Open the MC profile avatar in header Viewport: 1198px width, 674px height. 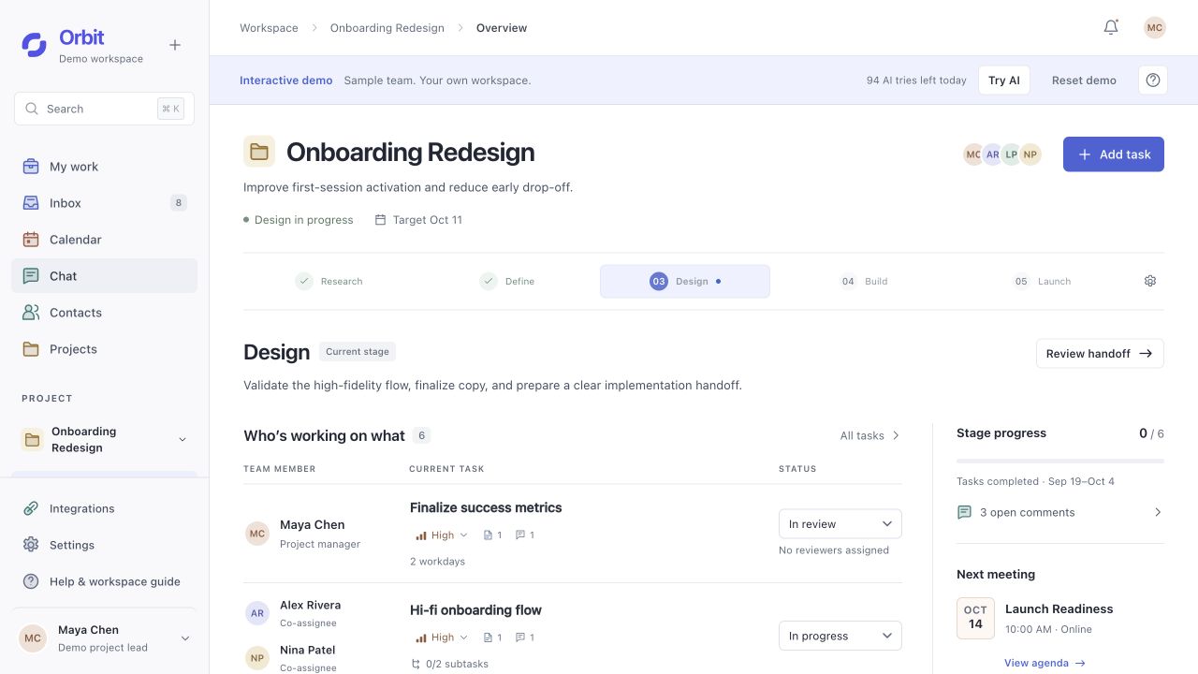(x=1155, y=27)
